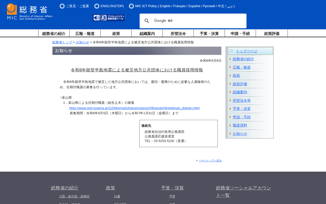Click the search magnifier icon
This screenshot has width=326, height=204.
(x=147, y=21)
